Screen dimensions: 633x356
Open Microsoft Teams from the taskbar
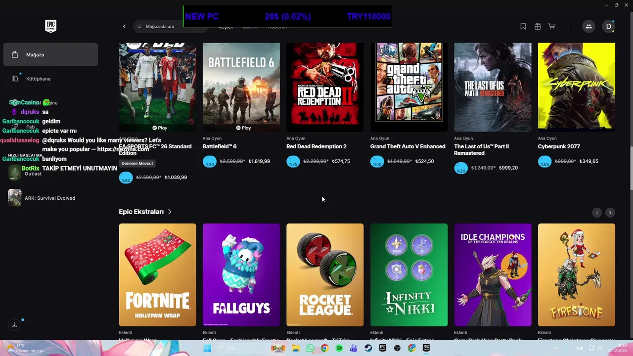(x=354, y=348)
